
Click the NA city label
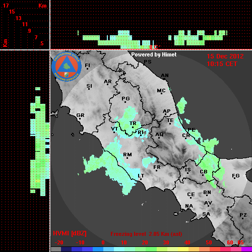189,206
